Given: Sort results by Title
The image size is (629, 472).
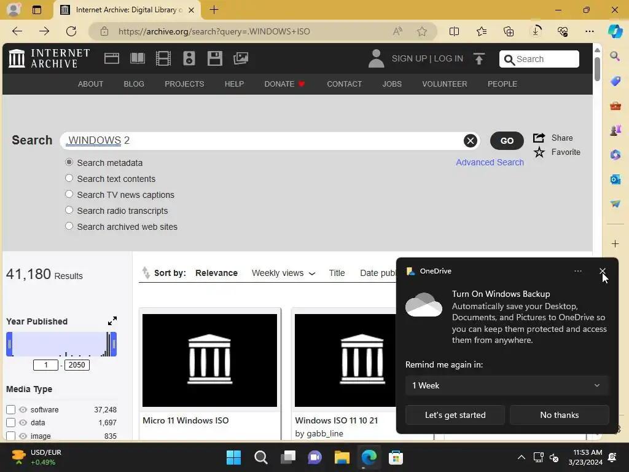Looking at the screenshot, I should [x=337, y=273].
